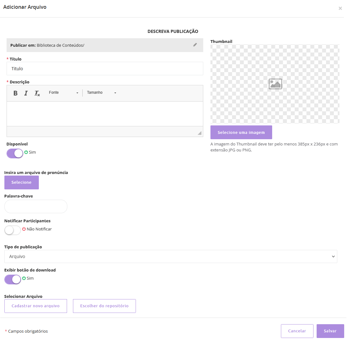
Task: Click Selecione uma imagem button
Action: pyautogui.click(x=241, y=132)
